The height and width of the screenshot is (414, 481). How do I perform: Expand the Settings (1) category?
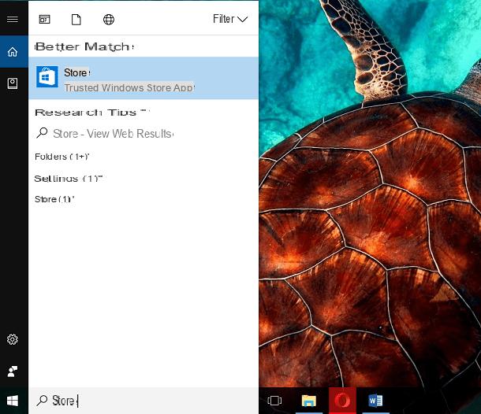pyautogui.click(x=68, y=179)
